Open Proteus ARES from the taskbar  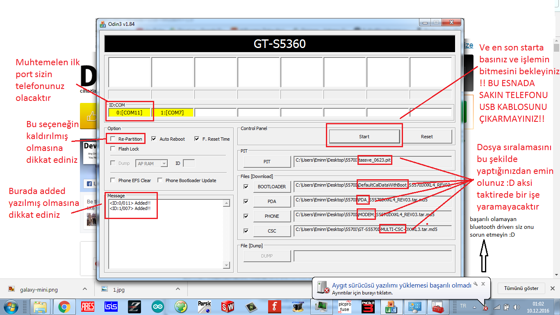tap(87, 307)
